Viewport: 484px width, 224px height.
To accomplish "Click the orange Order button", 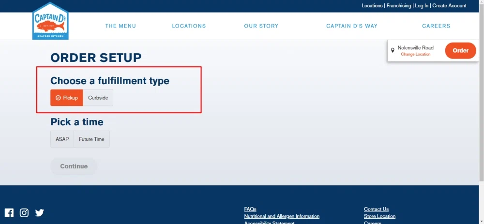I will [x=461, y=51].
